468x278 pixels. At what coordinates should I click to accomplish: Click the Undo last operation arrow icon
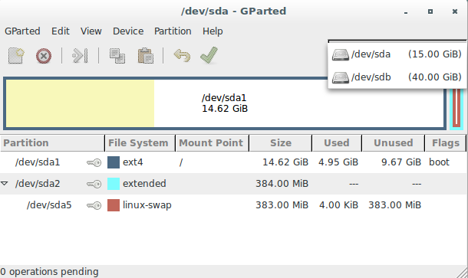click(182, 56)
